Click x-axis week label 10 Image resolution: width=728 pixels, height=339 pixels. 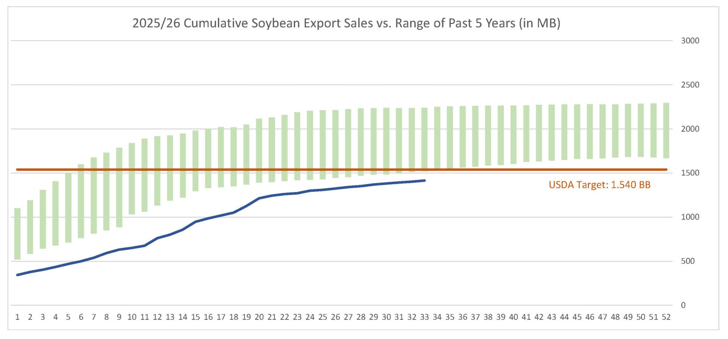coord(132,317)
